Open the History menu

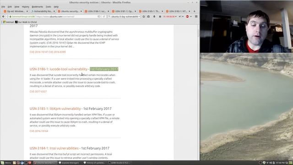tap(26, 6)
